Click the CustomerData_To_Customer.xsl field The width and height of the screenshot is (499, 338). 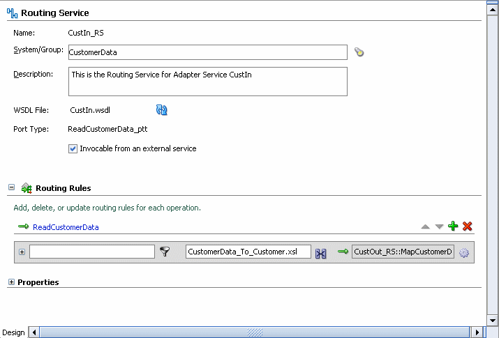tap(248, 252)
